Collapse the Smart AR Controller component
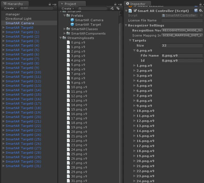204x183 pixels. coord(126,11)
